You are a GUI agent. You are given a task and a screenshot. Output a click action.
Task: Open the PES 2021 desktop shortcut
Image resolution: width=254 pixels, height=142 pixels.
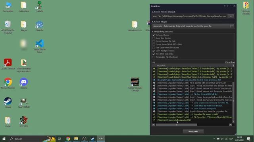point(24,121)
